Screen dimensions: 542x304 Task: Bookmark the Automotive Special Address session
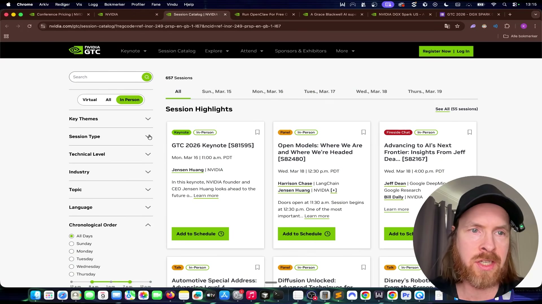pos(257,267)
